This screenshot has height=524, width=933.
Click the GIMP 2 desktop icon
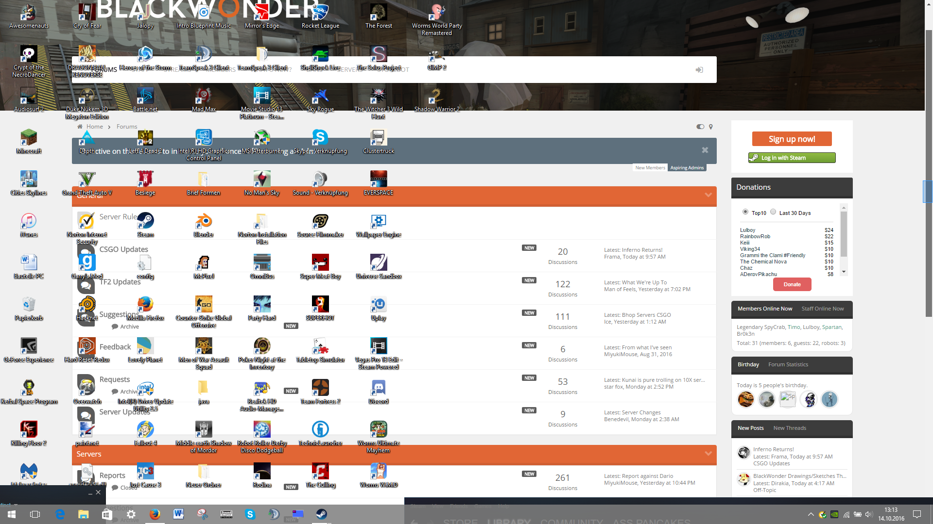pyautogui.click(x=437, y=58)
